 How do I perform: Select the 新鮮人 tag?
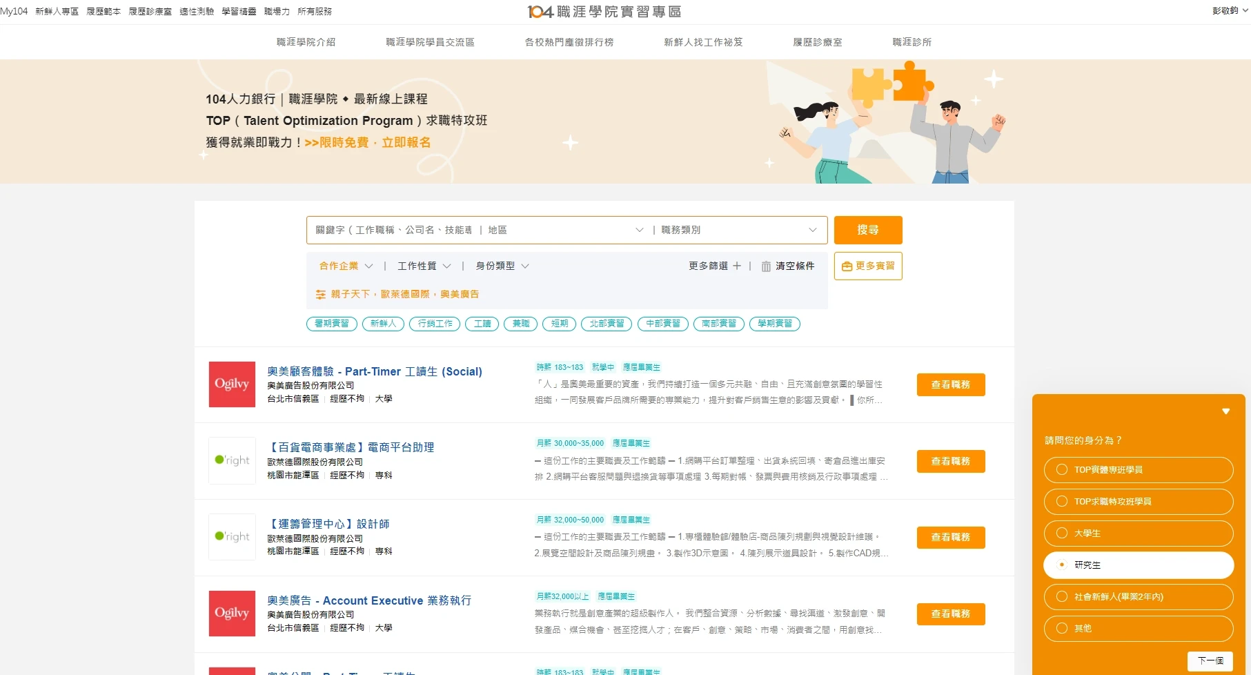(383, 324)
